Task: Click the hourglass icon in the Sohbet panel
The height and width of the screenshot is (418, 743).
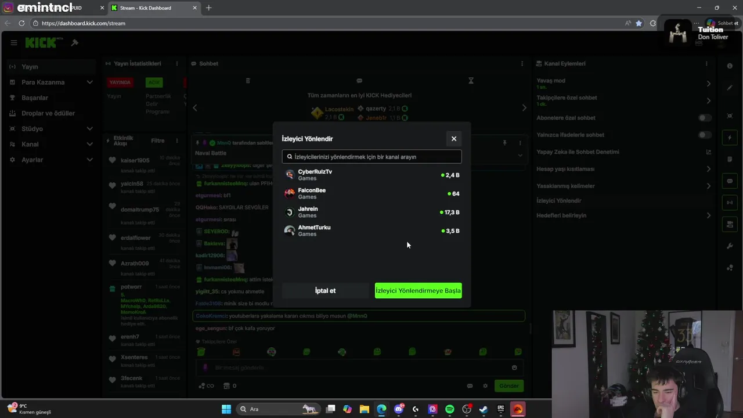Action: pos(471,81)
